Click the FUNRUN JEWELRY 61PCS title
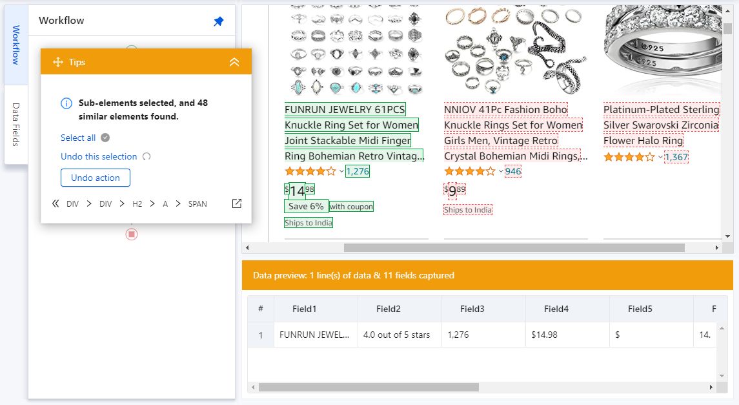739x405 pixels. 354,132
